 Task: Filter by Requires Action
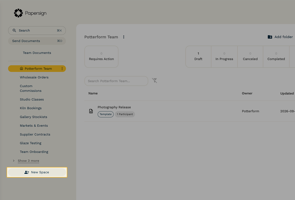pos(101,57)
